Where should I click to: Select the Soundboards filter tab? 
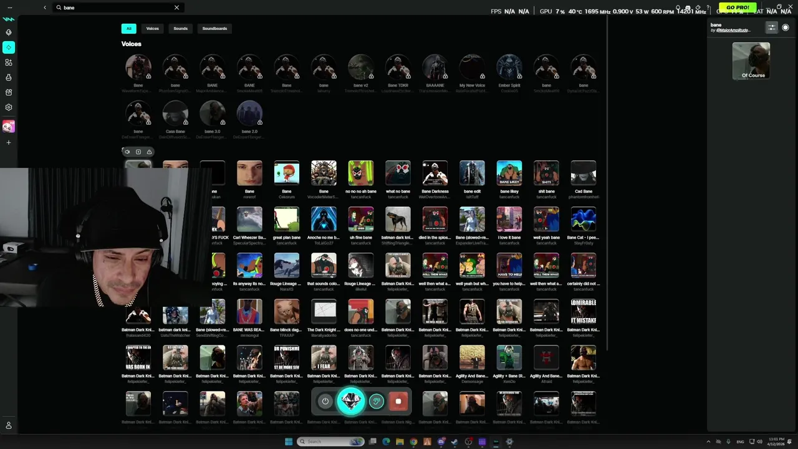point(214,29)
